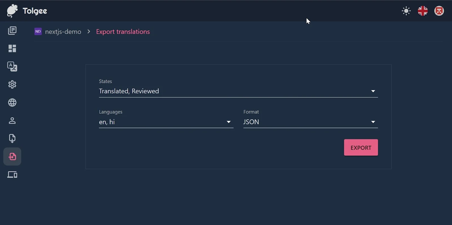
Task: Expand the States dropdown
Action: click(373, 91)
